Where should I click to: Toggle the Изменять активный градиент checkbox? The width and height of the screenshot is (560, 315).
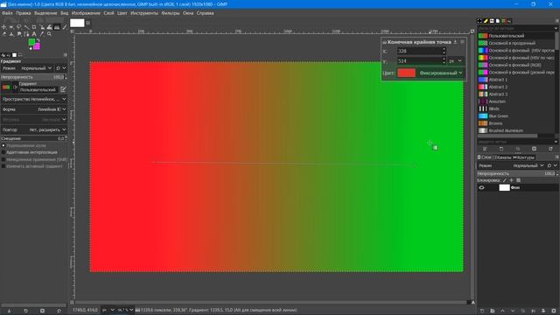(3, 166)
